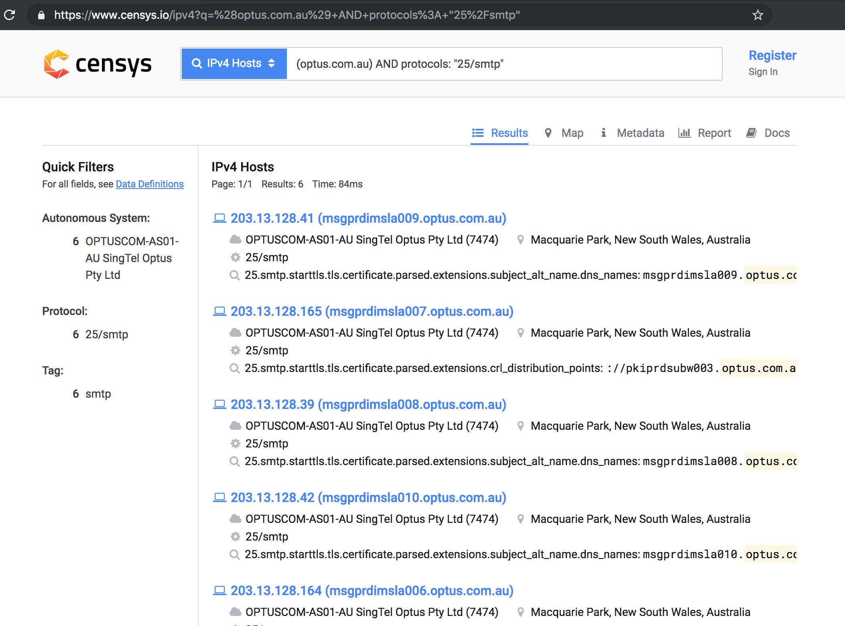Click the Censys logo
Viewport: 845px width, 626px height.
click(x=97, y=64)
